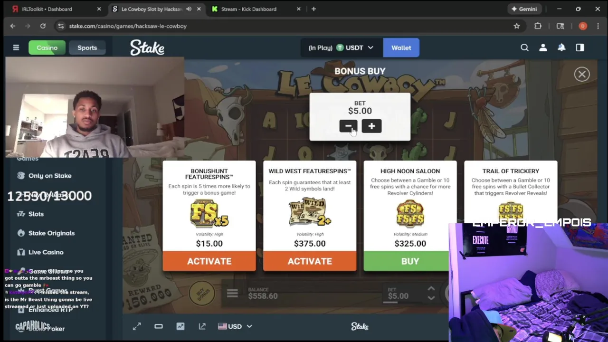Open the browser extensions puzzle icon

tap(538, 26)
